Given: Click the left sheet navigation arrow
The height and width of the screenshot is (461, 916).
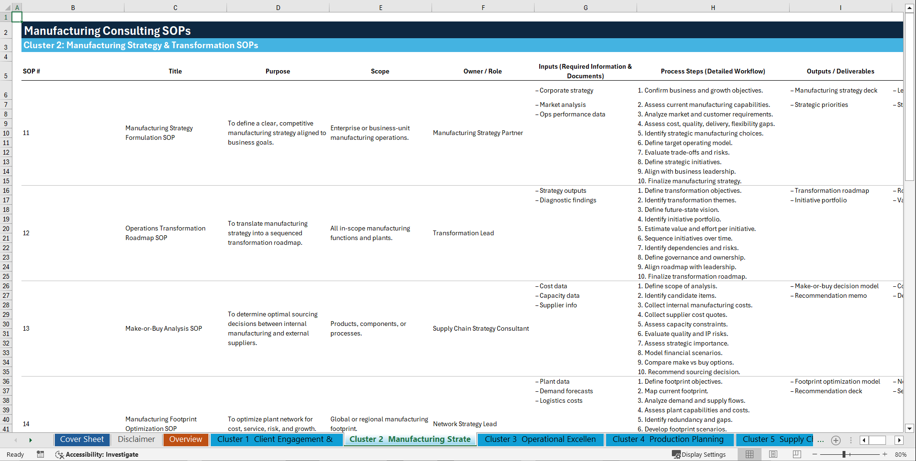Looking at the screenshot, I should 16,440.
